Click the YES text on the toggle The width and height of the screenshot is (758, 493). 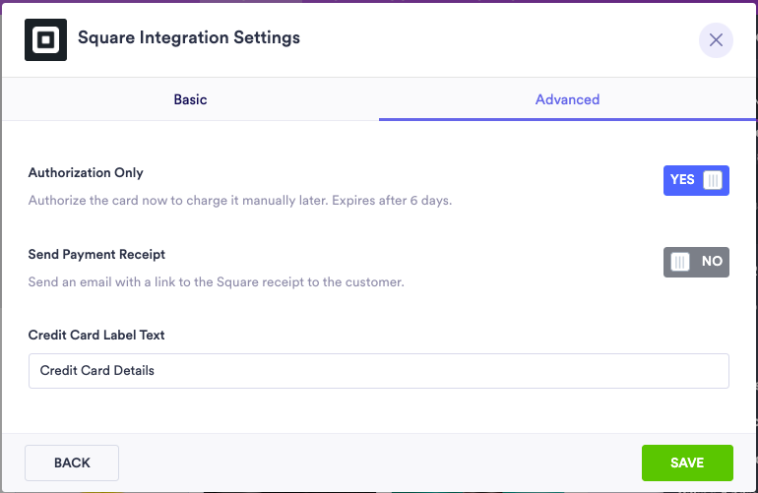coord(682,180)
